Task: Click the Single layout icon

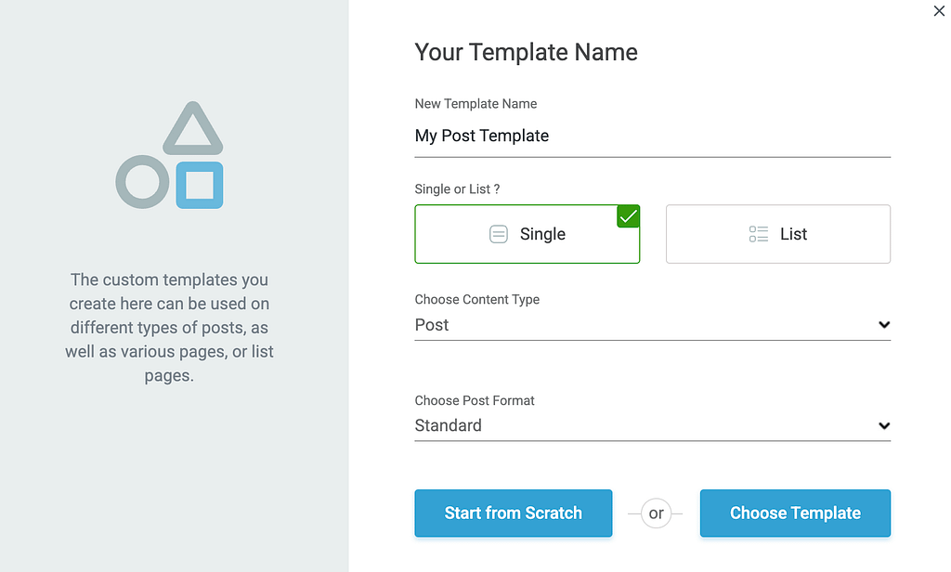Action: point(499,234)
